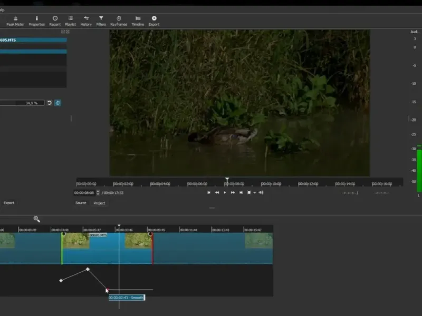
Task: Click the keyframes zoom-in magnifier
Action: 36,219
